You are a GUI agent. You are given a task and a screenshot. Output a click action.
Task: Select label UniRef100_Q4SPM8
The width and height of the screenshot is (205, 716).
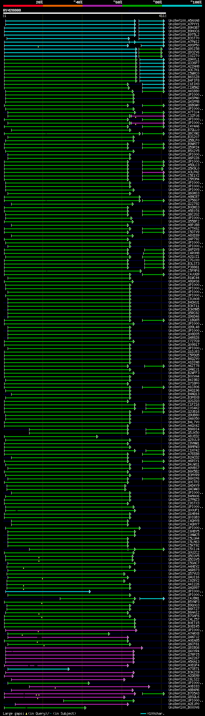click(x=184, y=102)
